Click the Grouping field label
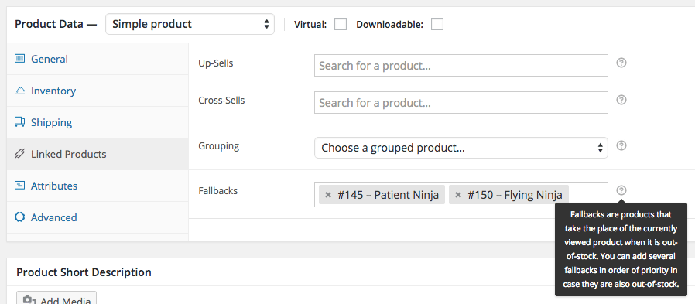This screenshot has height=304, width=695. (218, 145)
